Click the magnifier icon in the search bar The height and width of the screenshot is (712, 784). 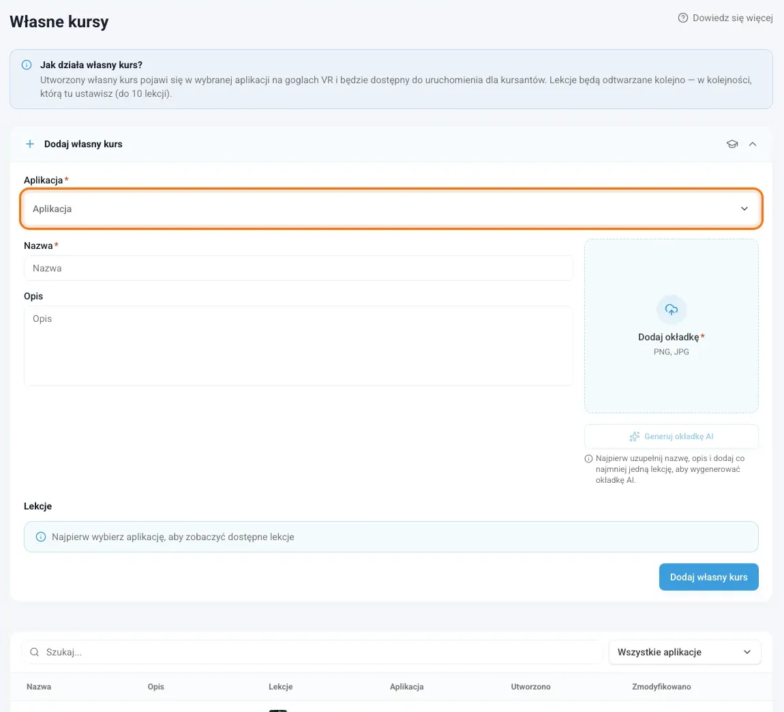35,652
